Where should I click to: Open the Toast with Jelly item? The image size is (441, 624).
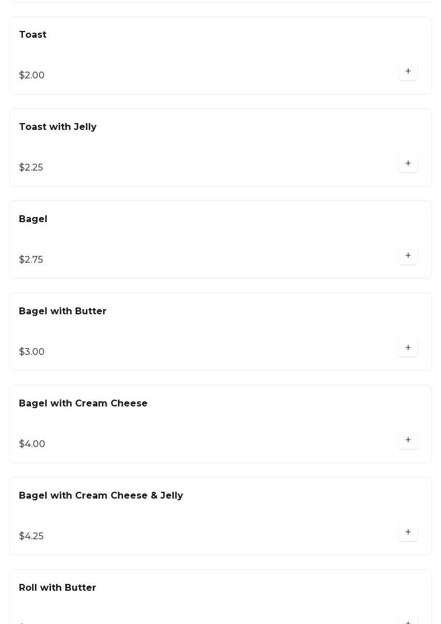point(58,127)
